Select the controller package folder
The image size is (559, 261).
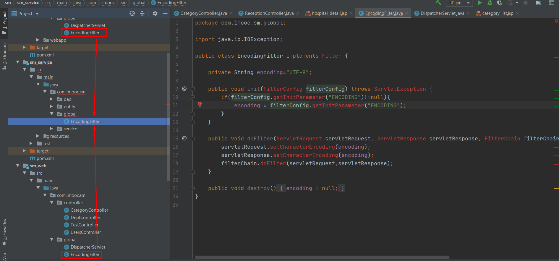73,203
